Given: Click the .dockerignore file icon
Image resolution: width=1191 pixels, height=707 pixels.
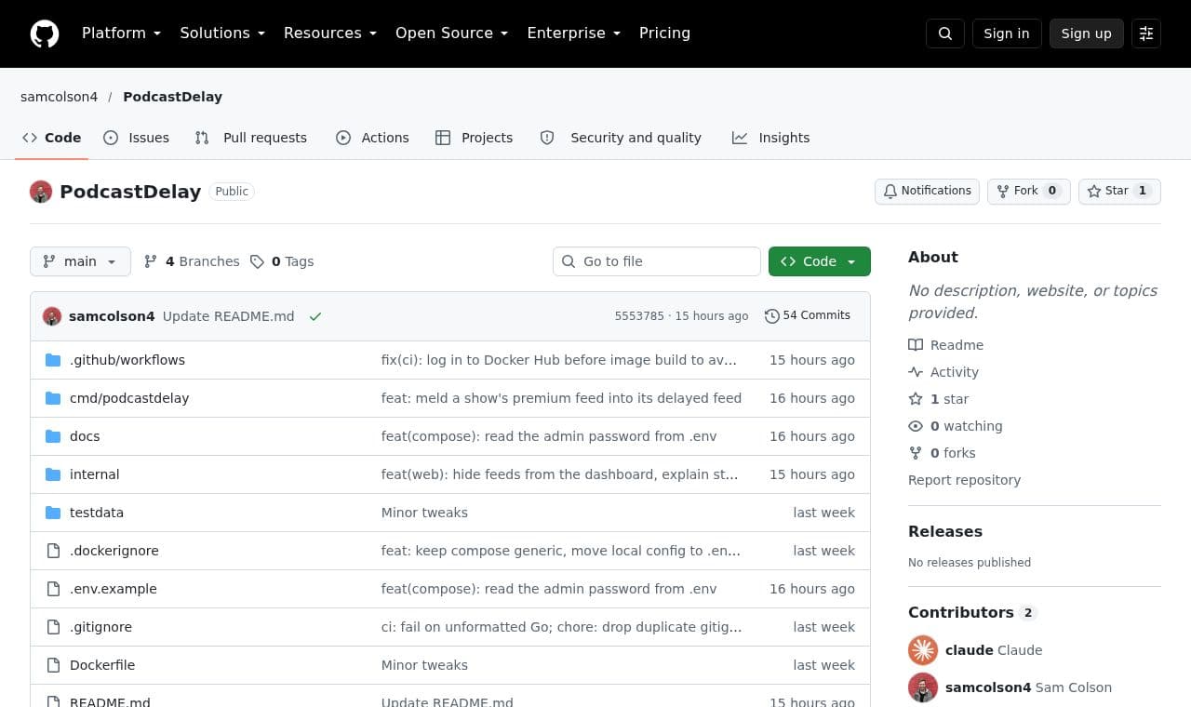Looking at the screenshot, I should click(x=53, y=551).
